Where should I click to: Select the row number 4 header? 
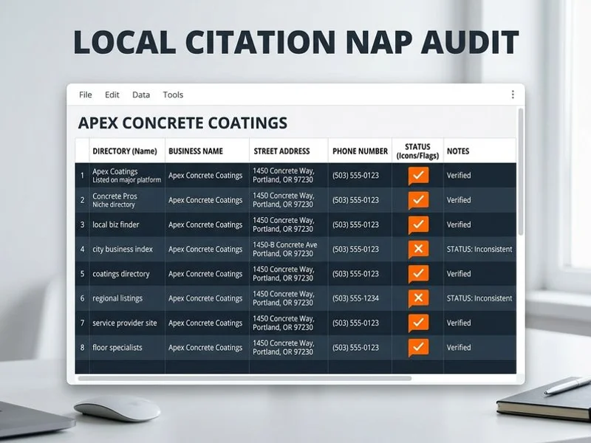82,249
